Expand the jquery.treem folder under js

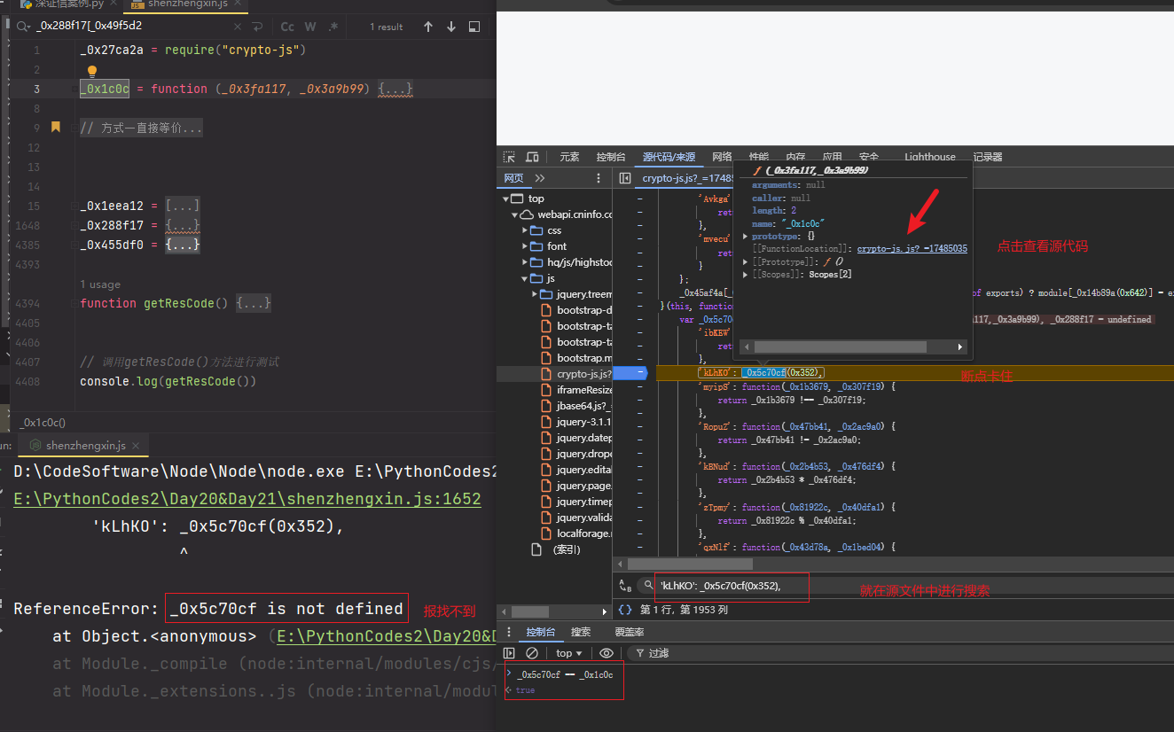[x=535, y=294]
